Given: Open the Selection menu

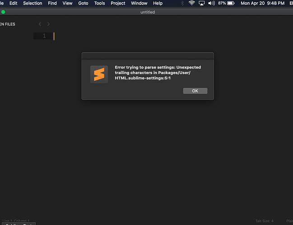Looking at the screenshot, I should (x=33, y=3).
